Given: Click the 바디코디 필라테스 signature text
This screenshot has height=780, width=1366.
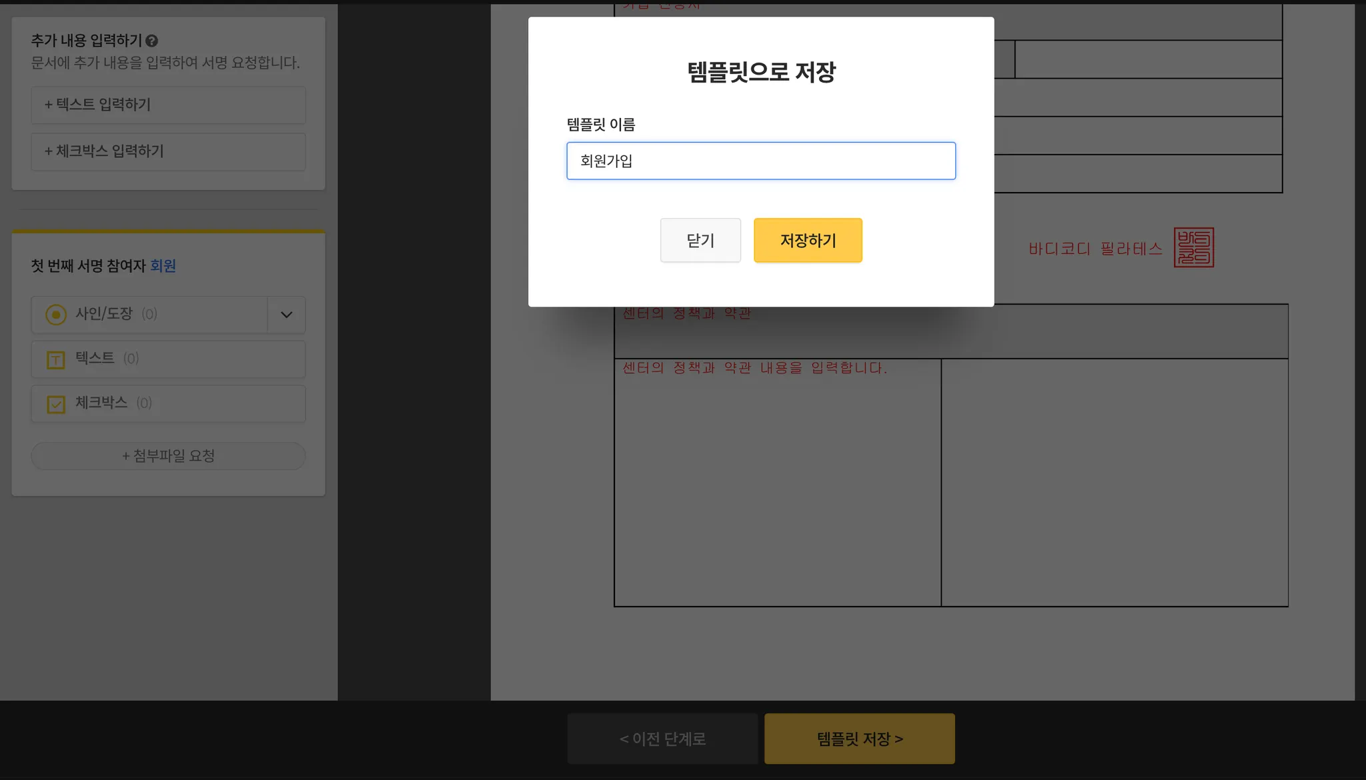Looking at the screenshot, I should pyautogui.click(x=1095, y=249).
